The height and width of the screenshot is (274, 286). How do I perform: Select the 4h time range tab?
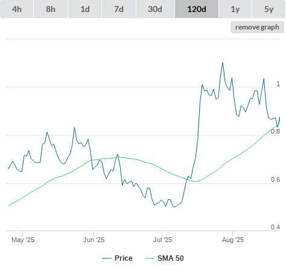(17, 9)
